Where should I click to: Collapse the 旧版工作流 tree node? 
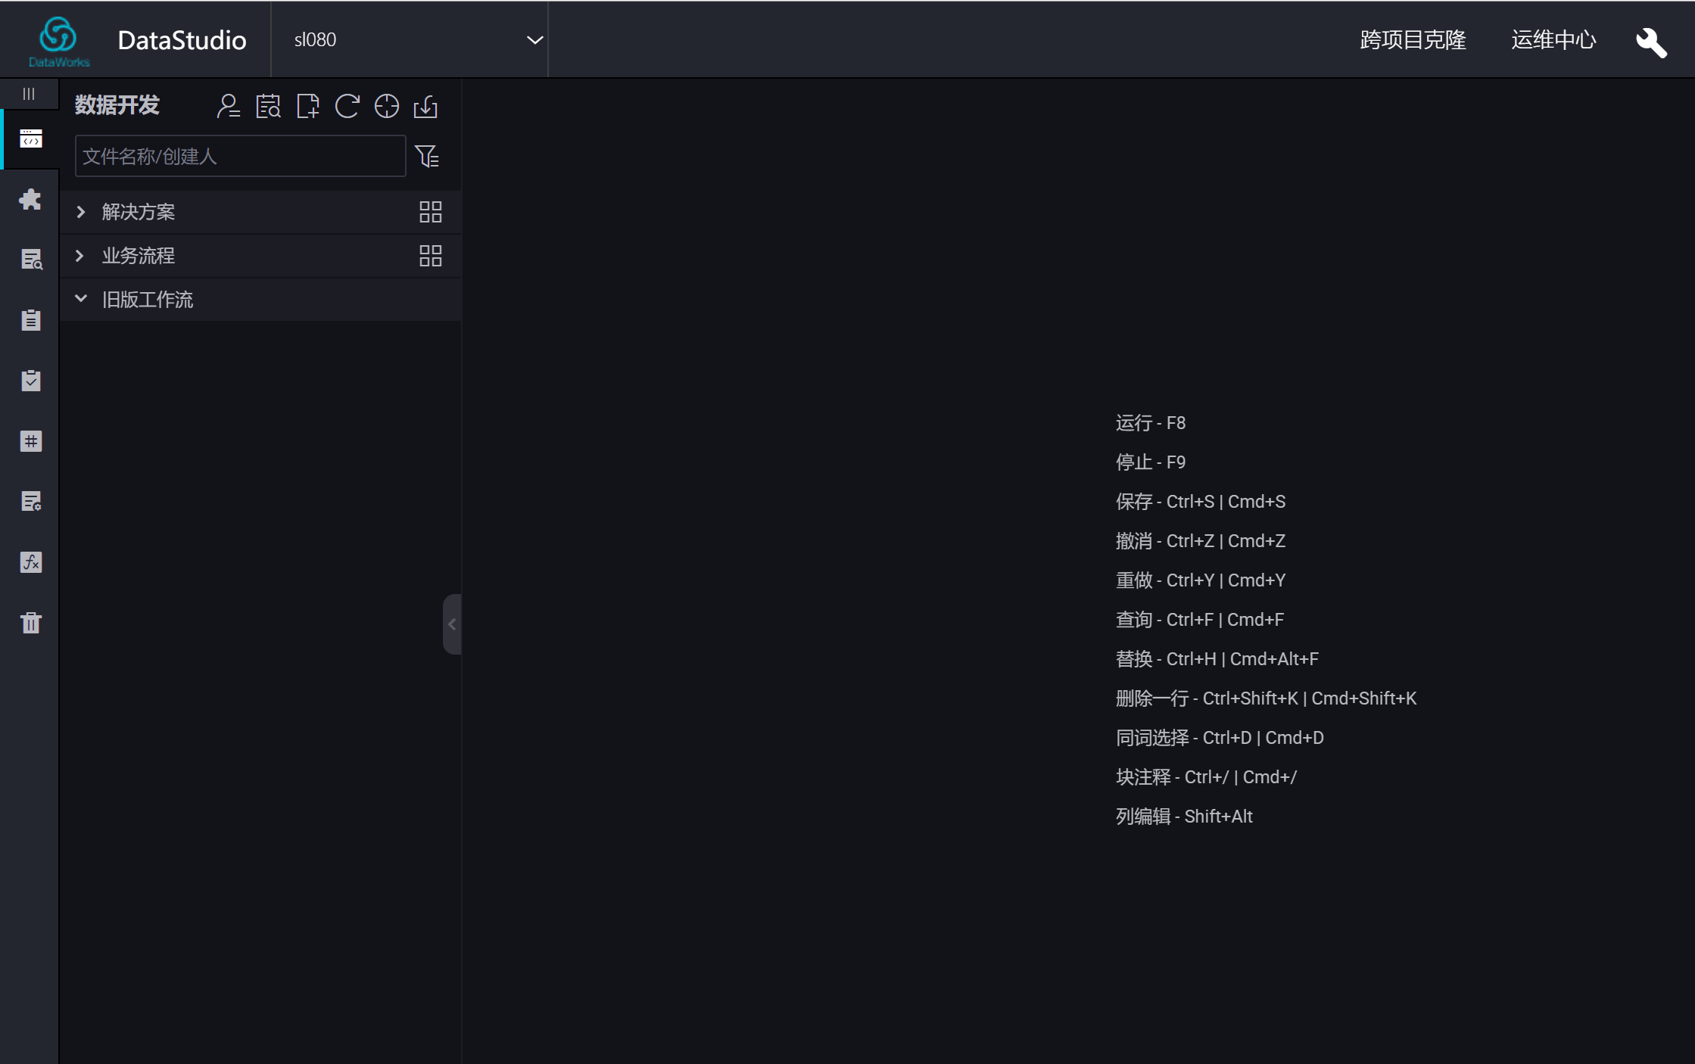click(81, 299)
